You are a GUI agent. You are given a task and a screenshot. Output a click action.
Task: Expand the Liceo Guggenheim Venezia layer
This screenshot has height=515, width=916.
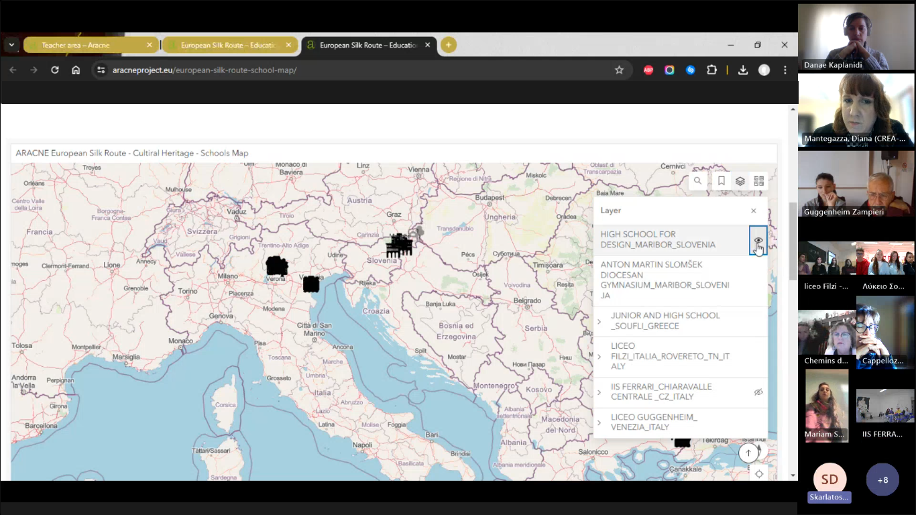pos(599,422)
